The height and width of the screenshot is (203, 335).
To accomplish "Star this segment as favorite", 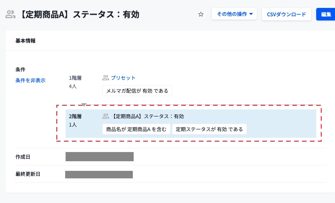I will (200, 14).
